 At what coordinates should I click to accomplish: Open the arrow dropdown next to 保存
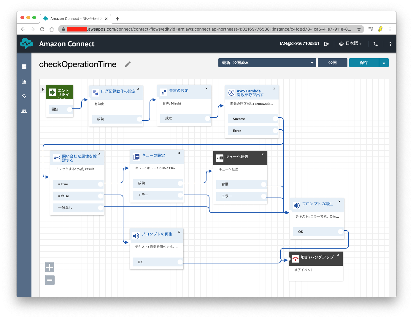(x=384, y=63)
